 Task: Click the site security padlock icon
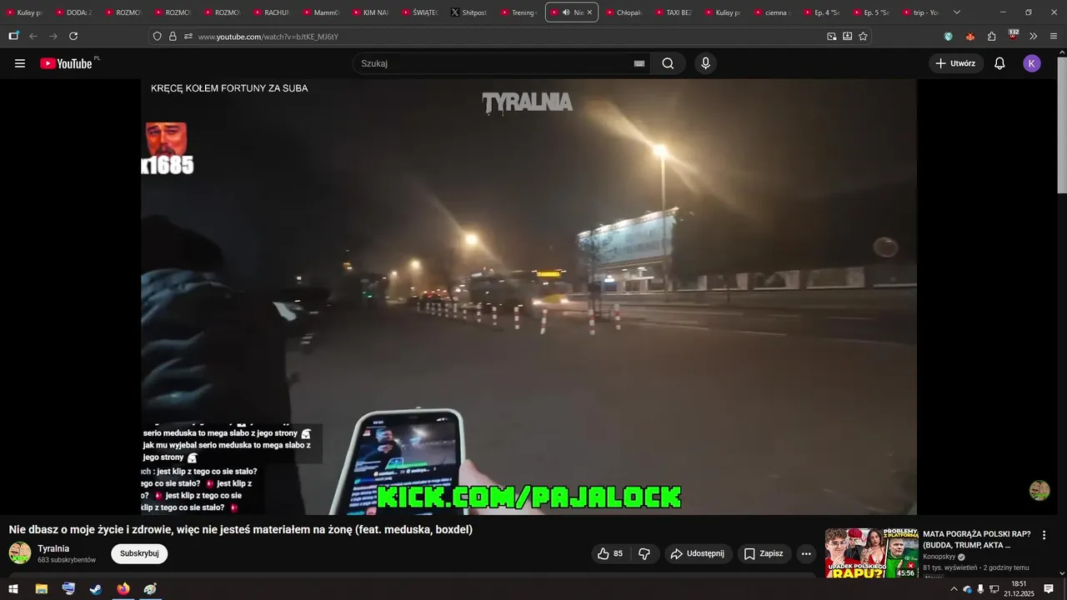tap(173, 37)
